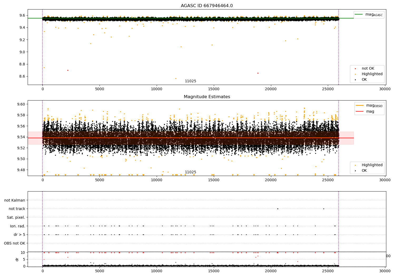395x277 pixels.
Task: Click the y-axis tick label '9.58'
Action: point(21,115)
